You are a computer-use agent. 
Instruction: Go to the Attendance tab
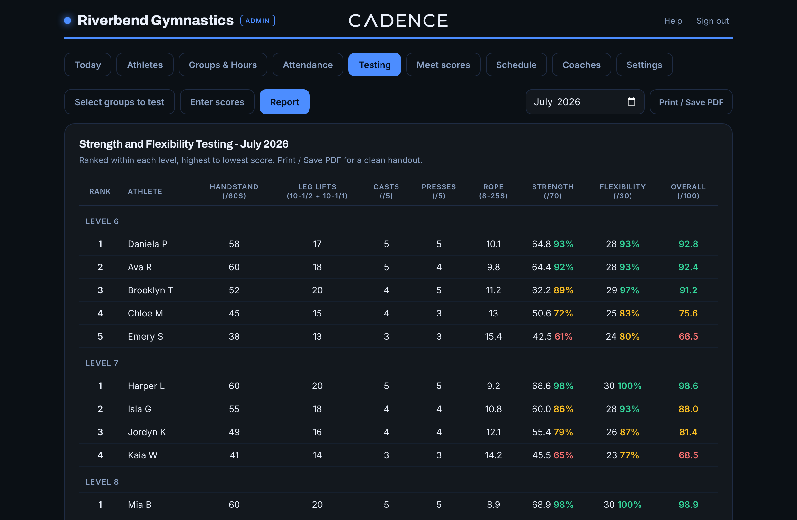(x=308, y=65)
